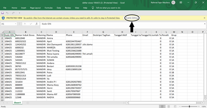Click the Undo arrow icon
The width and height of the screenshot is (207, 108).
(7, 13)
